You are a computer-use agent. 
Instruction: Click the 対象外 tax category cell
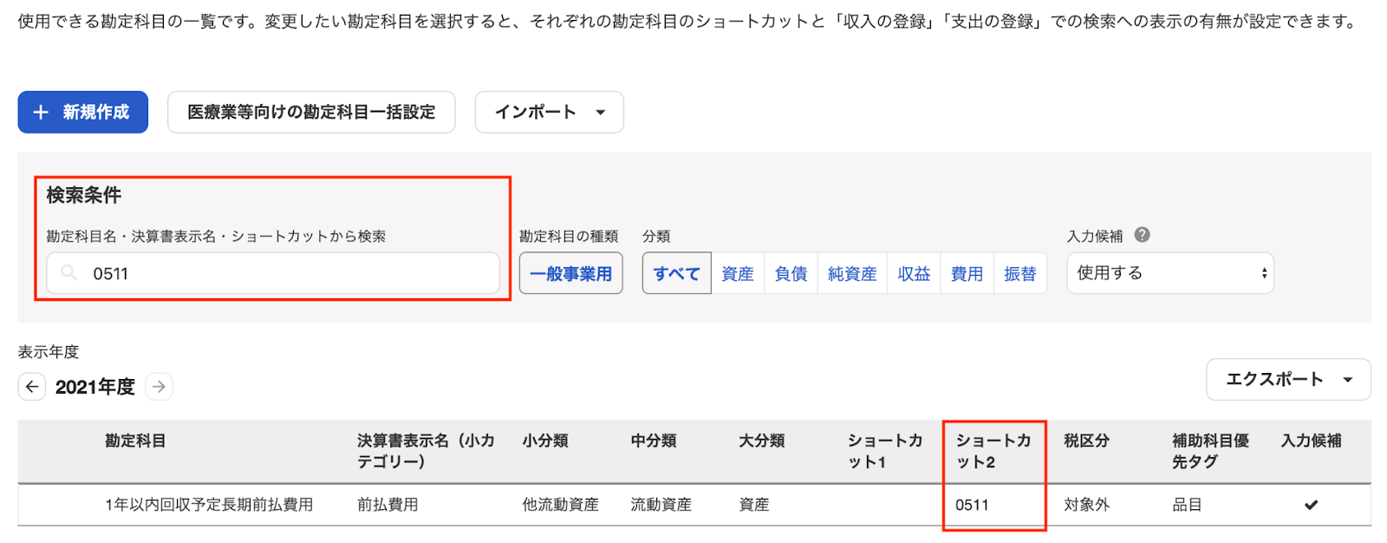pos(1086,504)
